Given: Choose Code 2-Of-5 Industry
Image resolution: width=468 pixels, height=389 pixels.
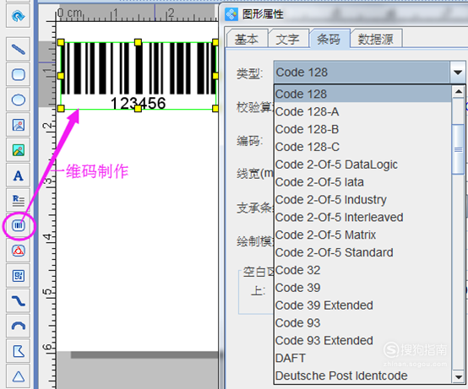Looking at the screenshot, I should click(362, 200).
